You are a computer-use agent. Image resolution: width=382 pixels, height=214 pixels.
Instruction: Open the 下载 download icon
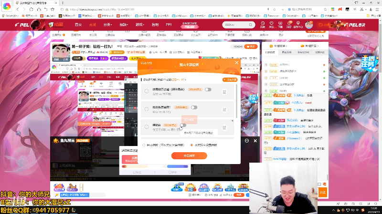pyautogui.click(x=280, y=25)
